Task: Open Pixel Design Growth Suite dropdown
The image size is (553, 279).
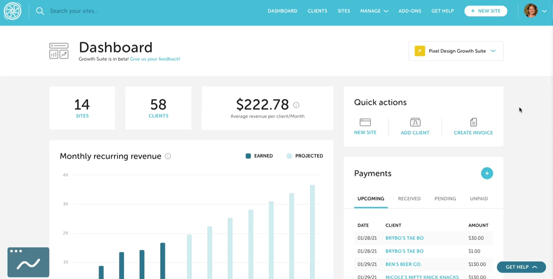Action: 456,51
